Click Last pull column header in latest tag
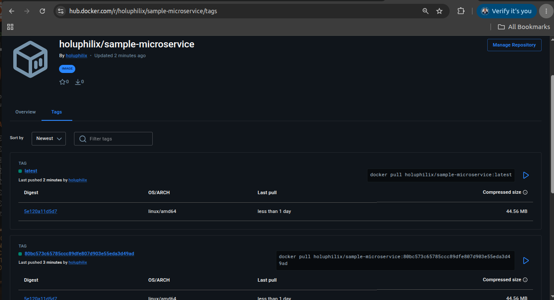Image resolution: width=554 pixels, height=300 pixels. (x=267, y=192)
